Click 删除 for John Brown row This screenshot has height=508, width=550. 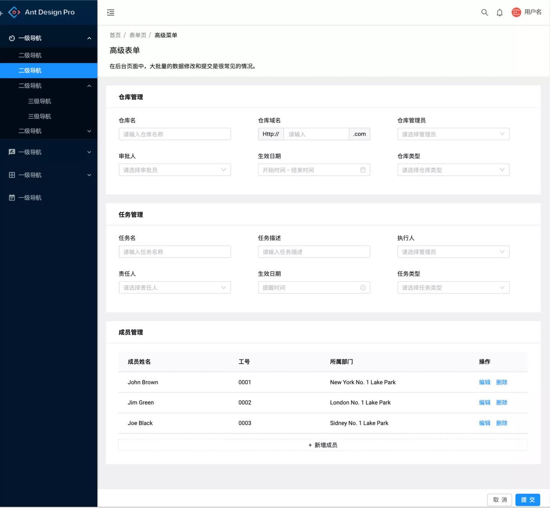click(501, 382)
